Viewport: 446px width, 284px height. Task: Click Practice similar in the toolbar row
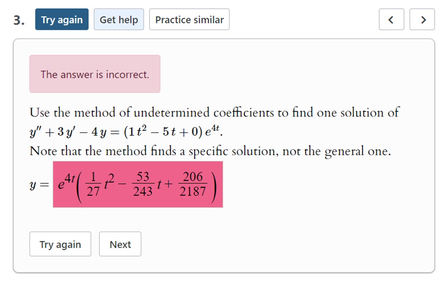coord(189,19)
